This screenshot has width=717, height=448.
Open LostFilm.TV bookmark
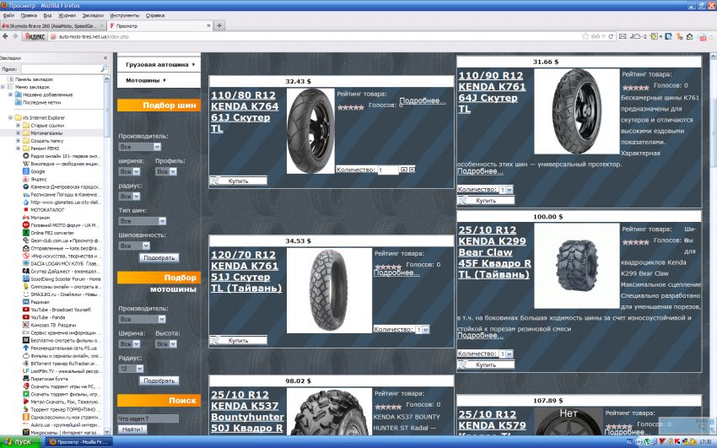click(64, 371)
